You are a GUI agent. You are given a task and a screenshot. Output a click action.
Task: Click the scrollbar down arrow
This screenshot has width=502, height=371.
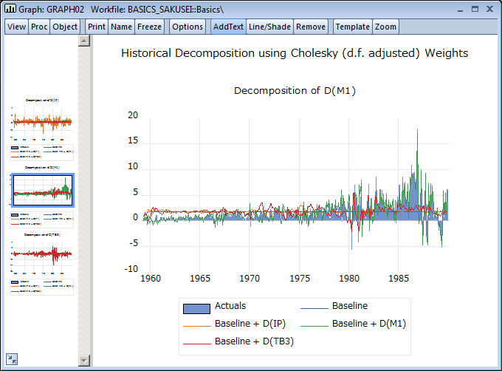83,360
